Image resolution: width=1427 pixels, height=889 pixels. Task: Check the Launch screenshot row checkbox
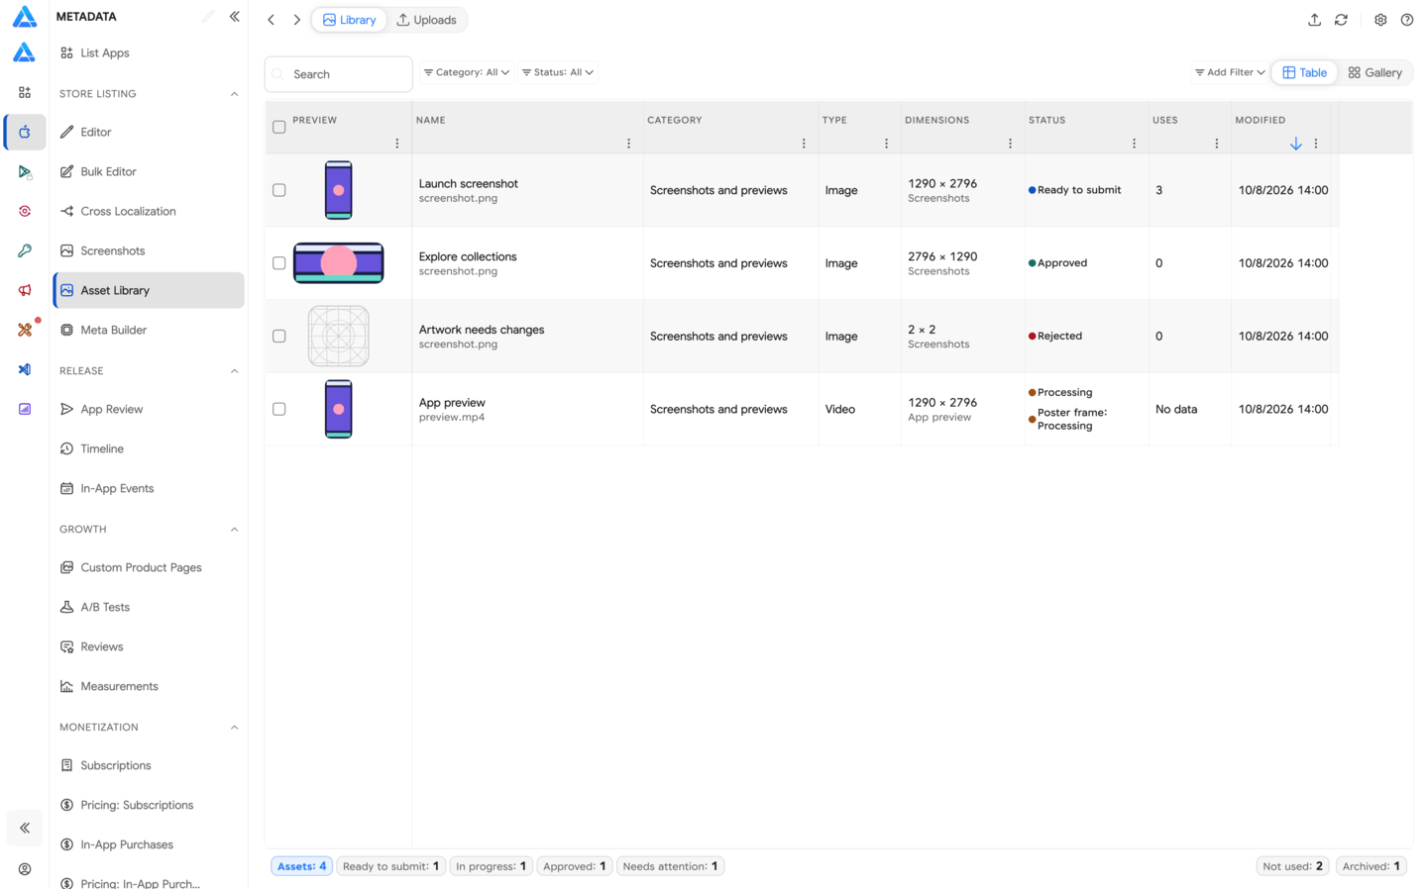(x=279, y=190)
